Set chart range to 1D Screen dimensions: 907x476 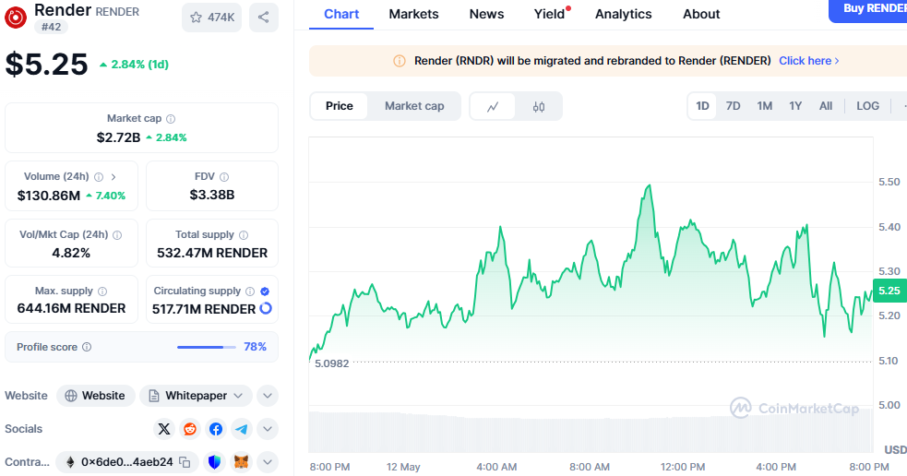coord(702,106)
